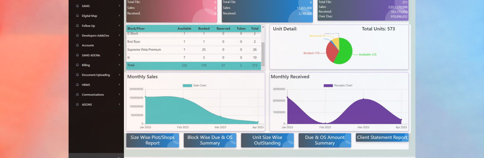Expand the Accounts chevron
The image size is (484, 158).
pyautogui.click(x=119, y=45)
